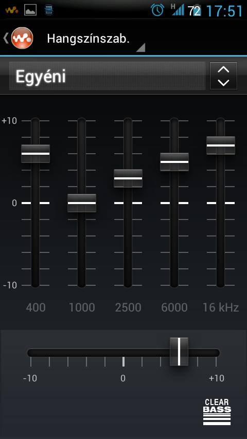Tap the alarm clock status icon
Viewport: 247px width, 439px height.
tap(157, 10)
